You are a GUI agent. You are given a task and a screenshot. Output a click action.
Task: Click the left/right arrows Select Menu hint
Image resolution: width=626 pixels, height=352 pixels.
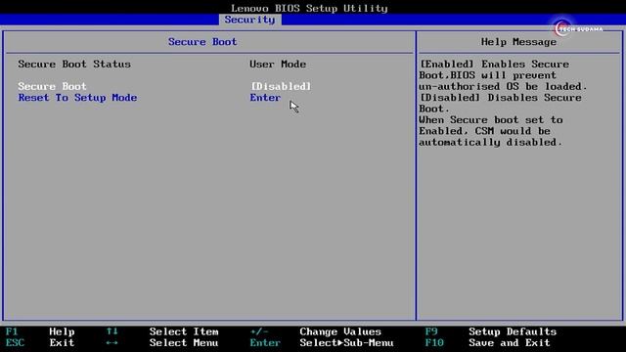coord(162,343)
